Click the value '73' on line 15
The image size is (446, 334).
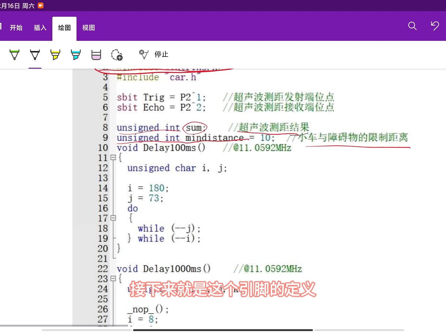click(x=154, y=198)
